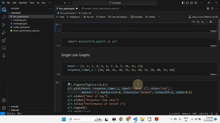This screenshot has width=220, height=123.
Task: Toggle bottom panel layout icon
Action: (187, 3)
